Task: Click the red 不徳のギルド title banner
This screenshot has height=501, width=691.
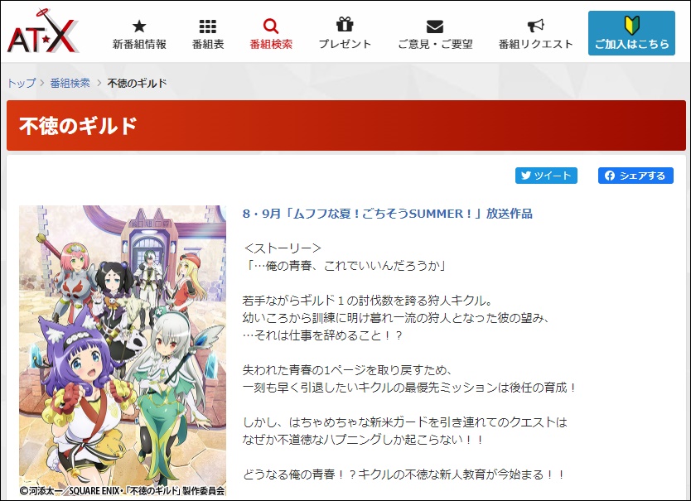Action: click(x=346, y=126)
